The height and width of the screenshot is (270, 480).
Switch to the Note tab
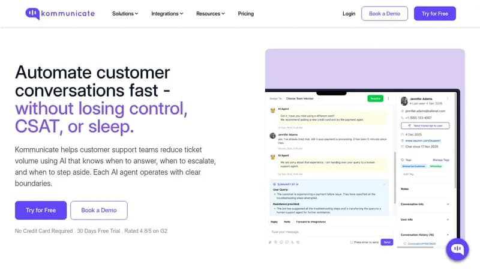pyautogui.click(x=287, y=221)
